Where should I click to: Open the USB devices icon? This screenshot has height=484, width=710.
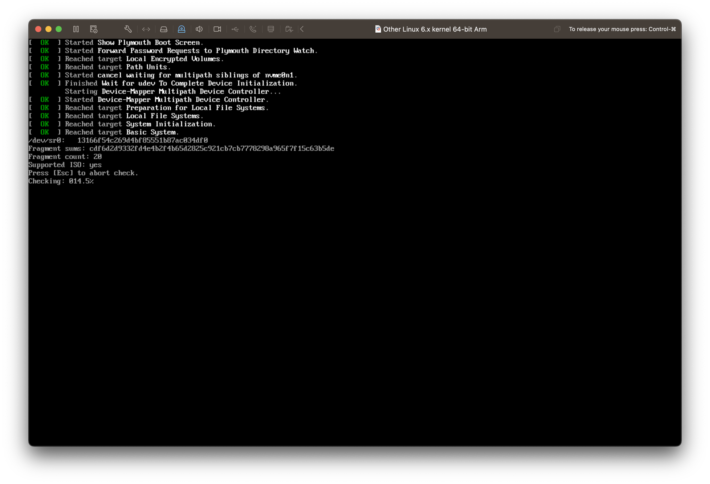click(x=235, y=29)
